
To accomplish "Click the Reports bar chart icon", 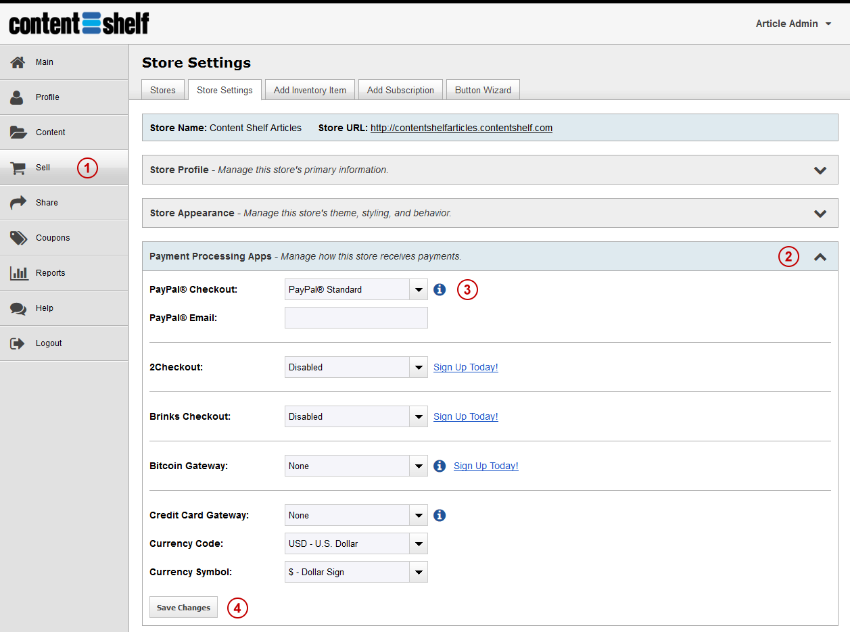I will click(x=19, y=273).
